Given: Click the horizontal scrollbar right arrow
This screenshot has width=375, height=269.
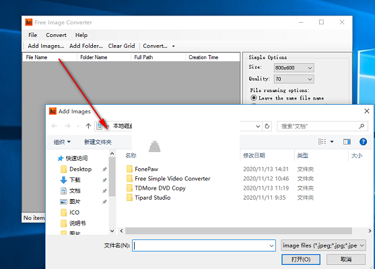Looking at the screenshot, I should [370, 231].
